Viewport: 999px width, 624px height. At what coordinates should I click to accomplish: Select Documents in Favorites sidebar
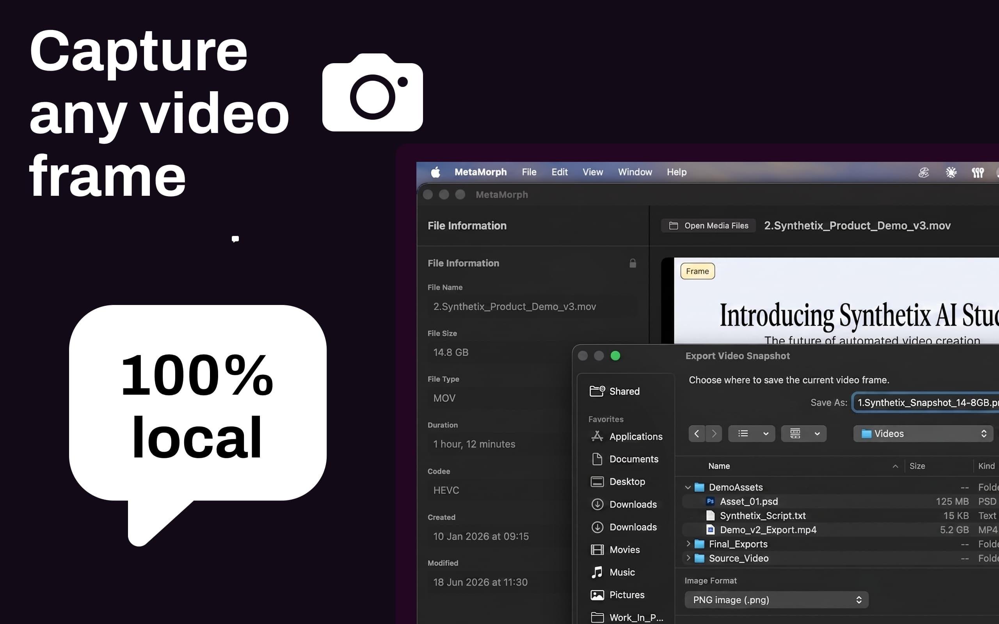(x=626, y=459)
